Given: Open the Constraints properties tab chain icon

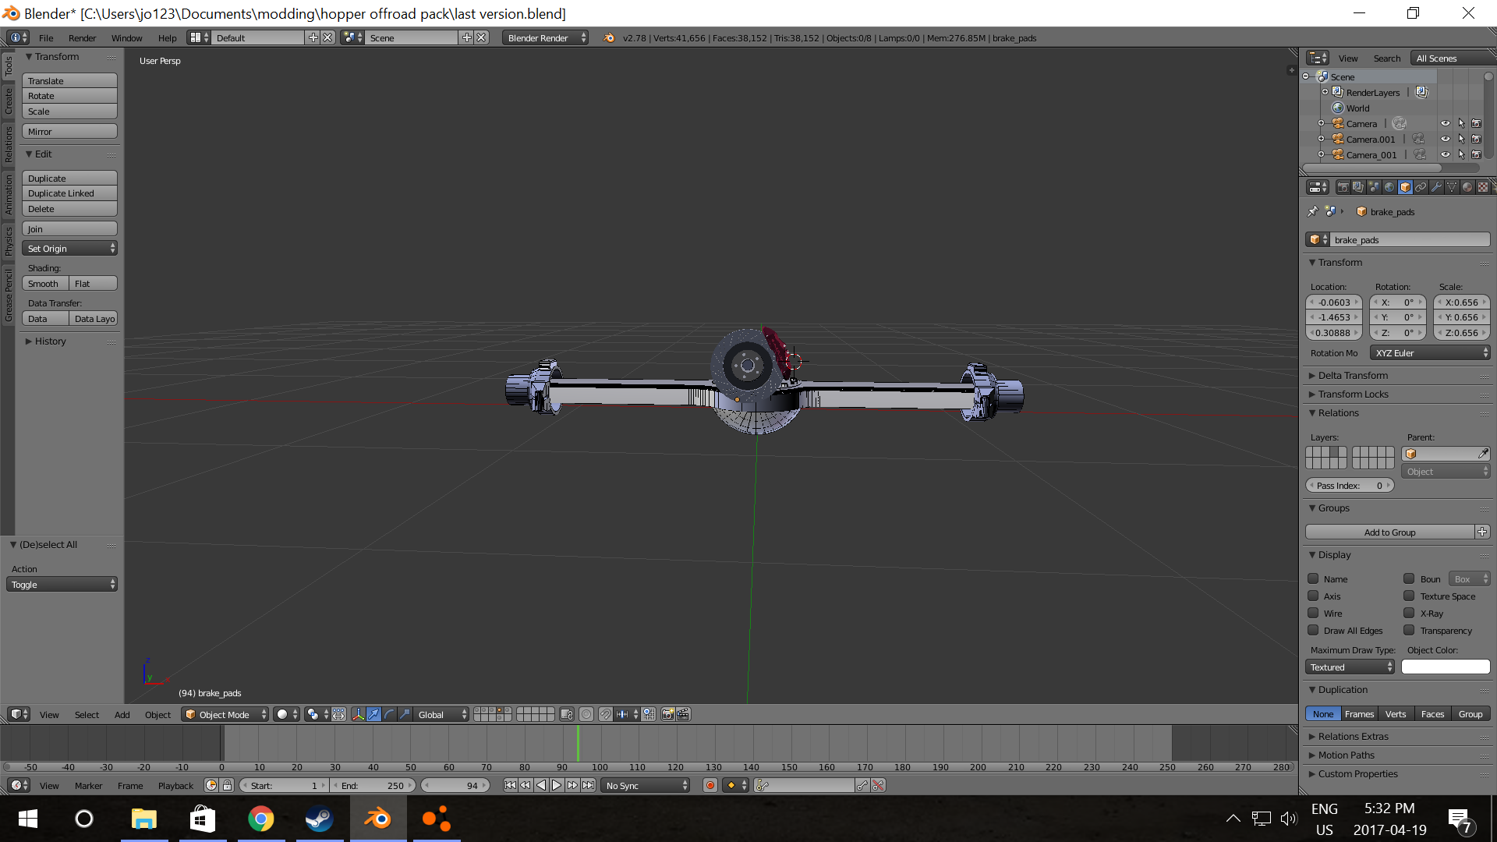Looking at the screenshot, I should (x=1421, y=187).
